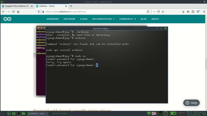Open the Firefox account avatar icon

198,12
